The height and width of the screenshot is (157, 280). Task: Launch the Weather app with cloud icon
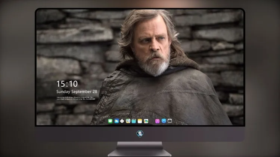click(116, 121)
